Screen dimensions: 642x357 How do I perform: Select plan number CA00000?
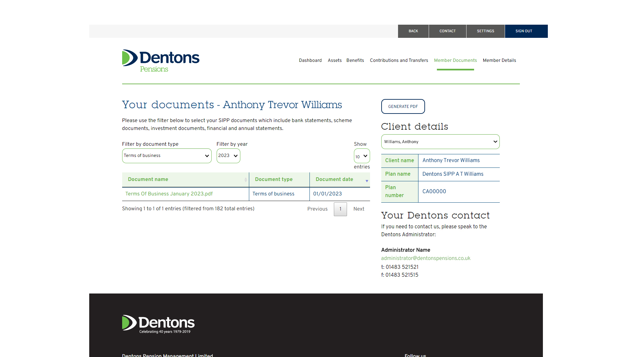pos(434,191)
